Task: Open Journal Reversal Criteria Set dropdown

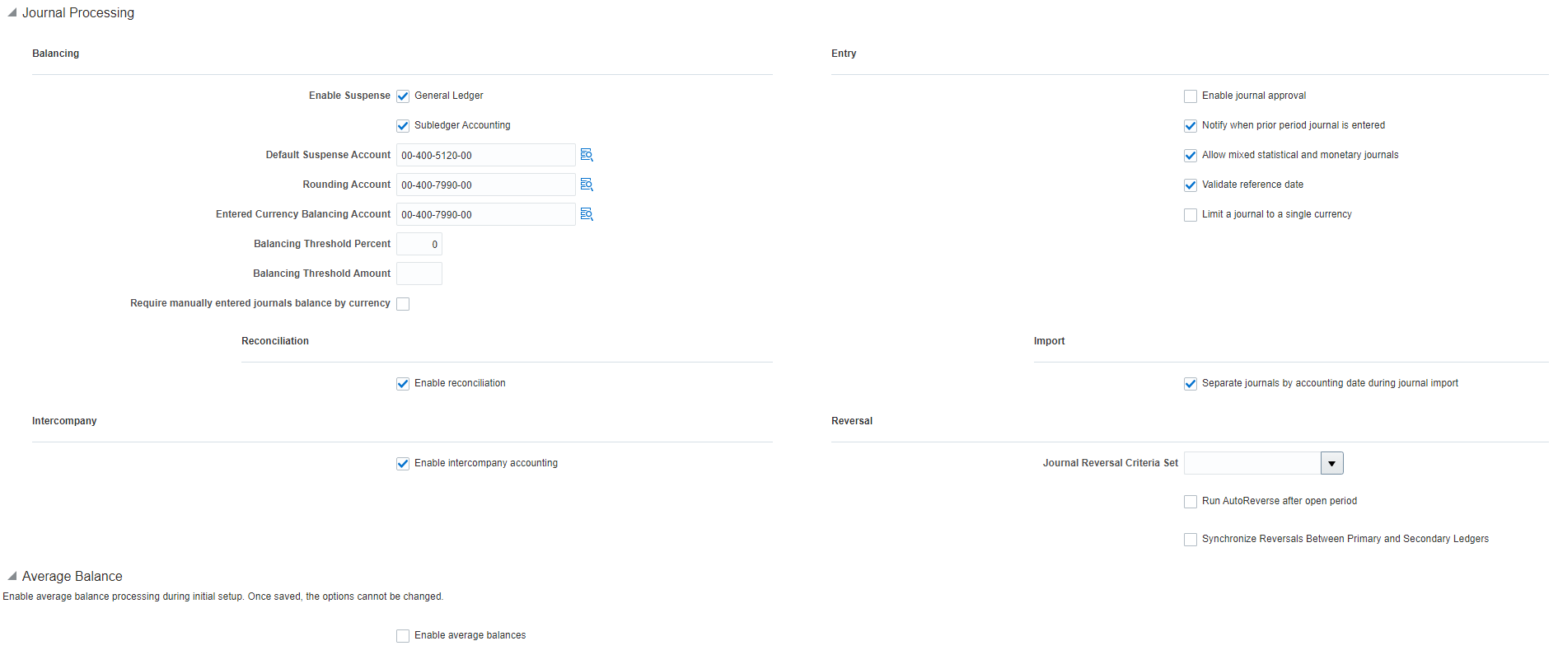Action: click(1331, 463)
